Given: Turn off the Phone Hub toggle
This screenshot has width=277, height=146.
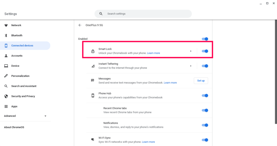Looking at the screenshot, I should [x=205, y=95].
